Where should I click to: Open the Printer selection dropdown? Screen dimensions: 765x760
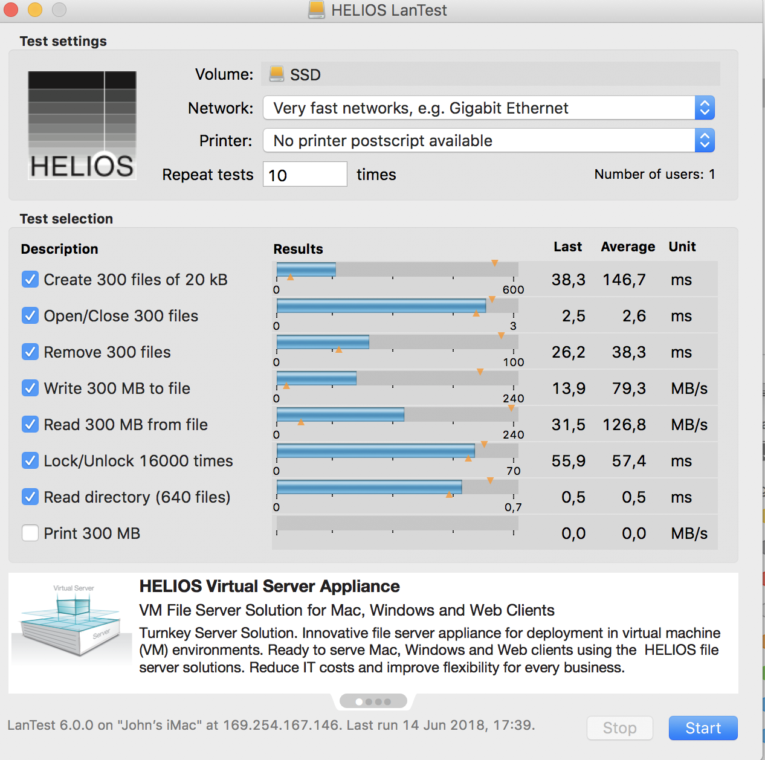pos(489,140)
